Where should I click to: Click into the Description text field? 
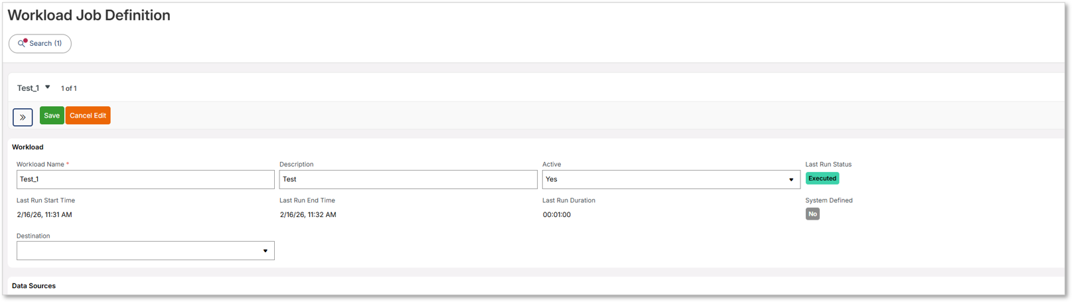point(408,179)
